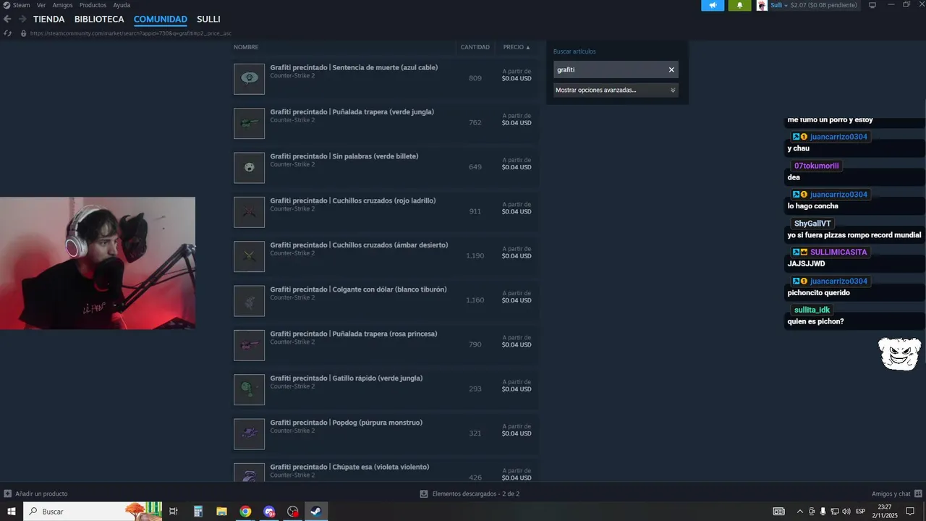Open the Popdog (púrpura monstruo) listing title
Image resolution: width=926 pixels, height=521 pixels.
coord(346,423)
